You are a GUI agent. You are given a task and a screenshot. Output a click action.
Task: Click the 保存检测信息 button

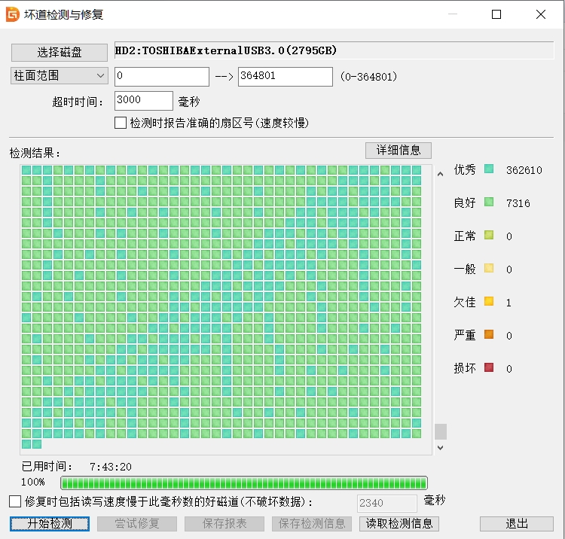click(312, 523)
